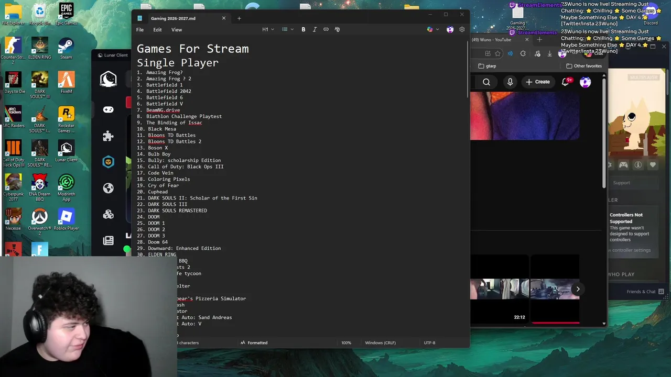Viewport: 671px width, 377px height.
Task: Click the 'Black Mesa' list entry
Action: [x=162, y=129]
